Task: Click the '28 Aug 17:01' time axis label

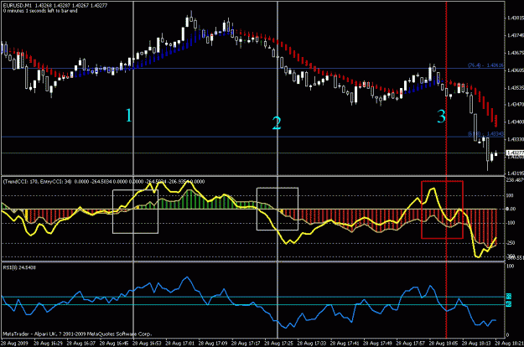Action: [180, 344]
